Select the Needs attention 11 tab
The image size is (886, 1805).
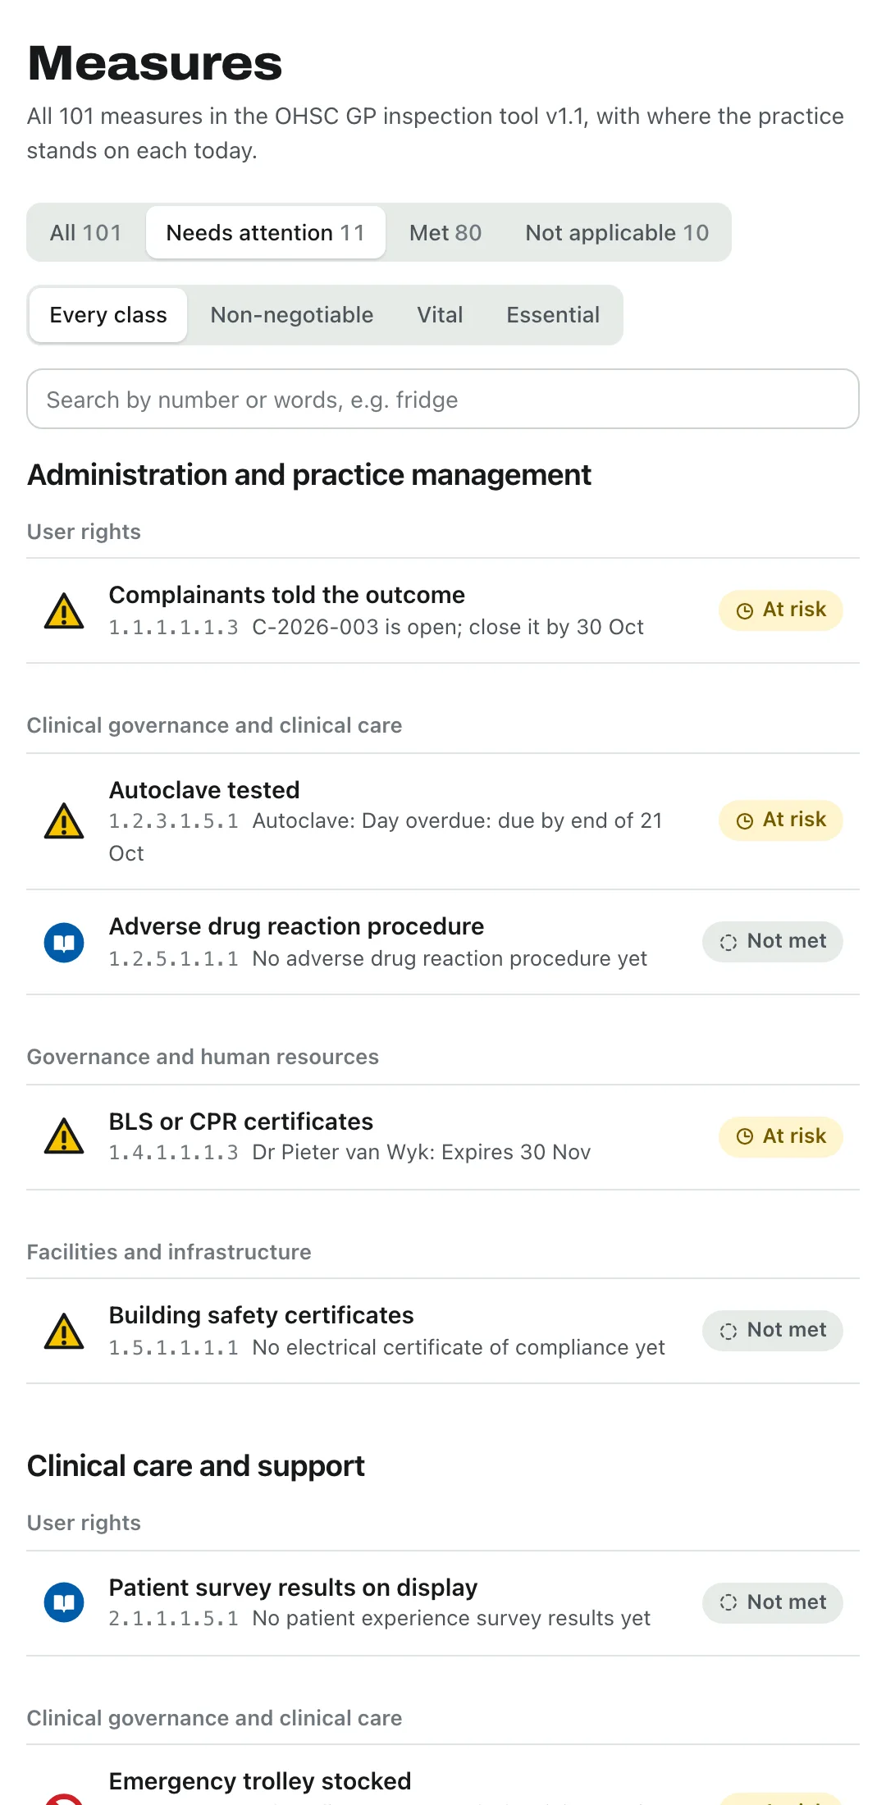pos(266,233)
